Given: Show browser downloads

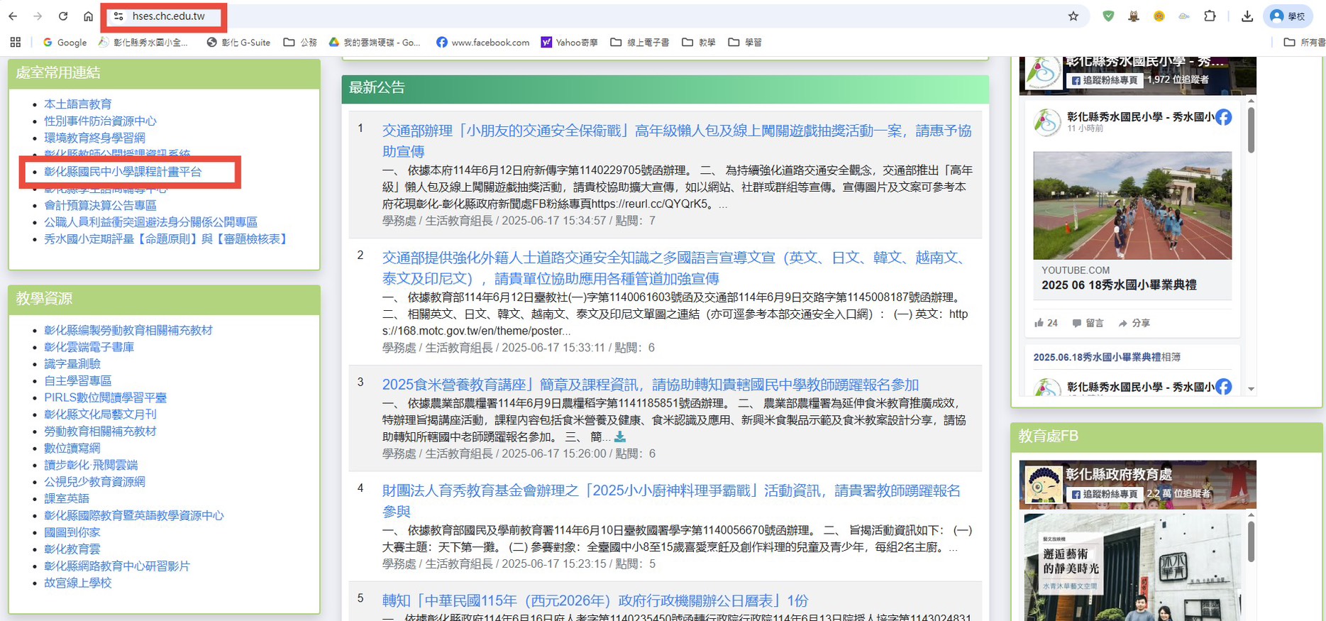Looking at the screenshot, I should click(x=1247, y=16).
